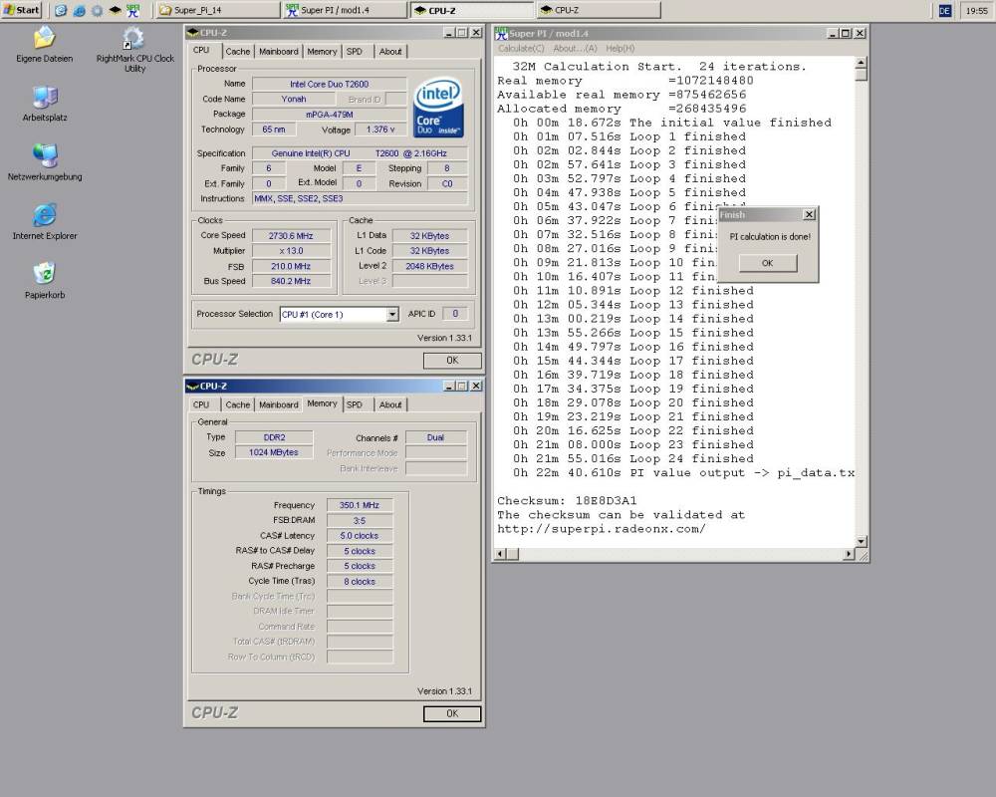This screenshot has width=996, height=797.
Task: Click CPU-Z chip icon in quick launch
Action: click(115, 10)
